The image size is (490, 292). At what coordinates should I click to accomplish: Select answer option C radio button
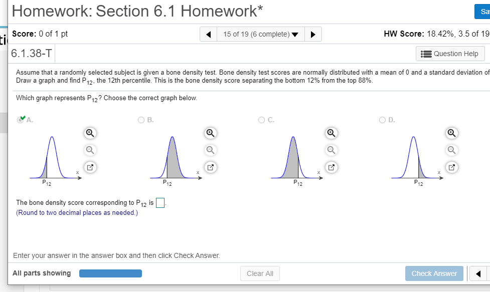click(262, 120)
